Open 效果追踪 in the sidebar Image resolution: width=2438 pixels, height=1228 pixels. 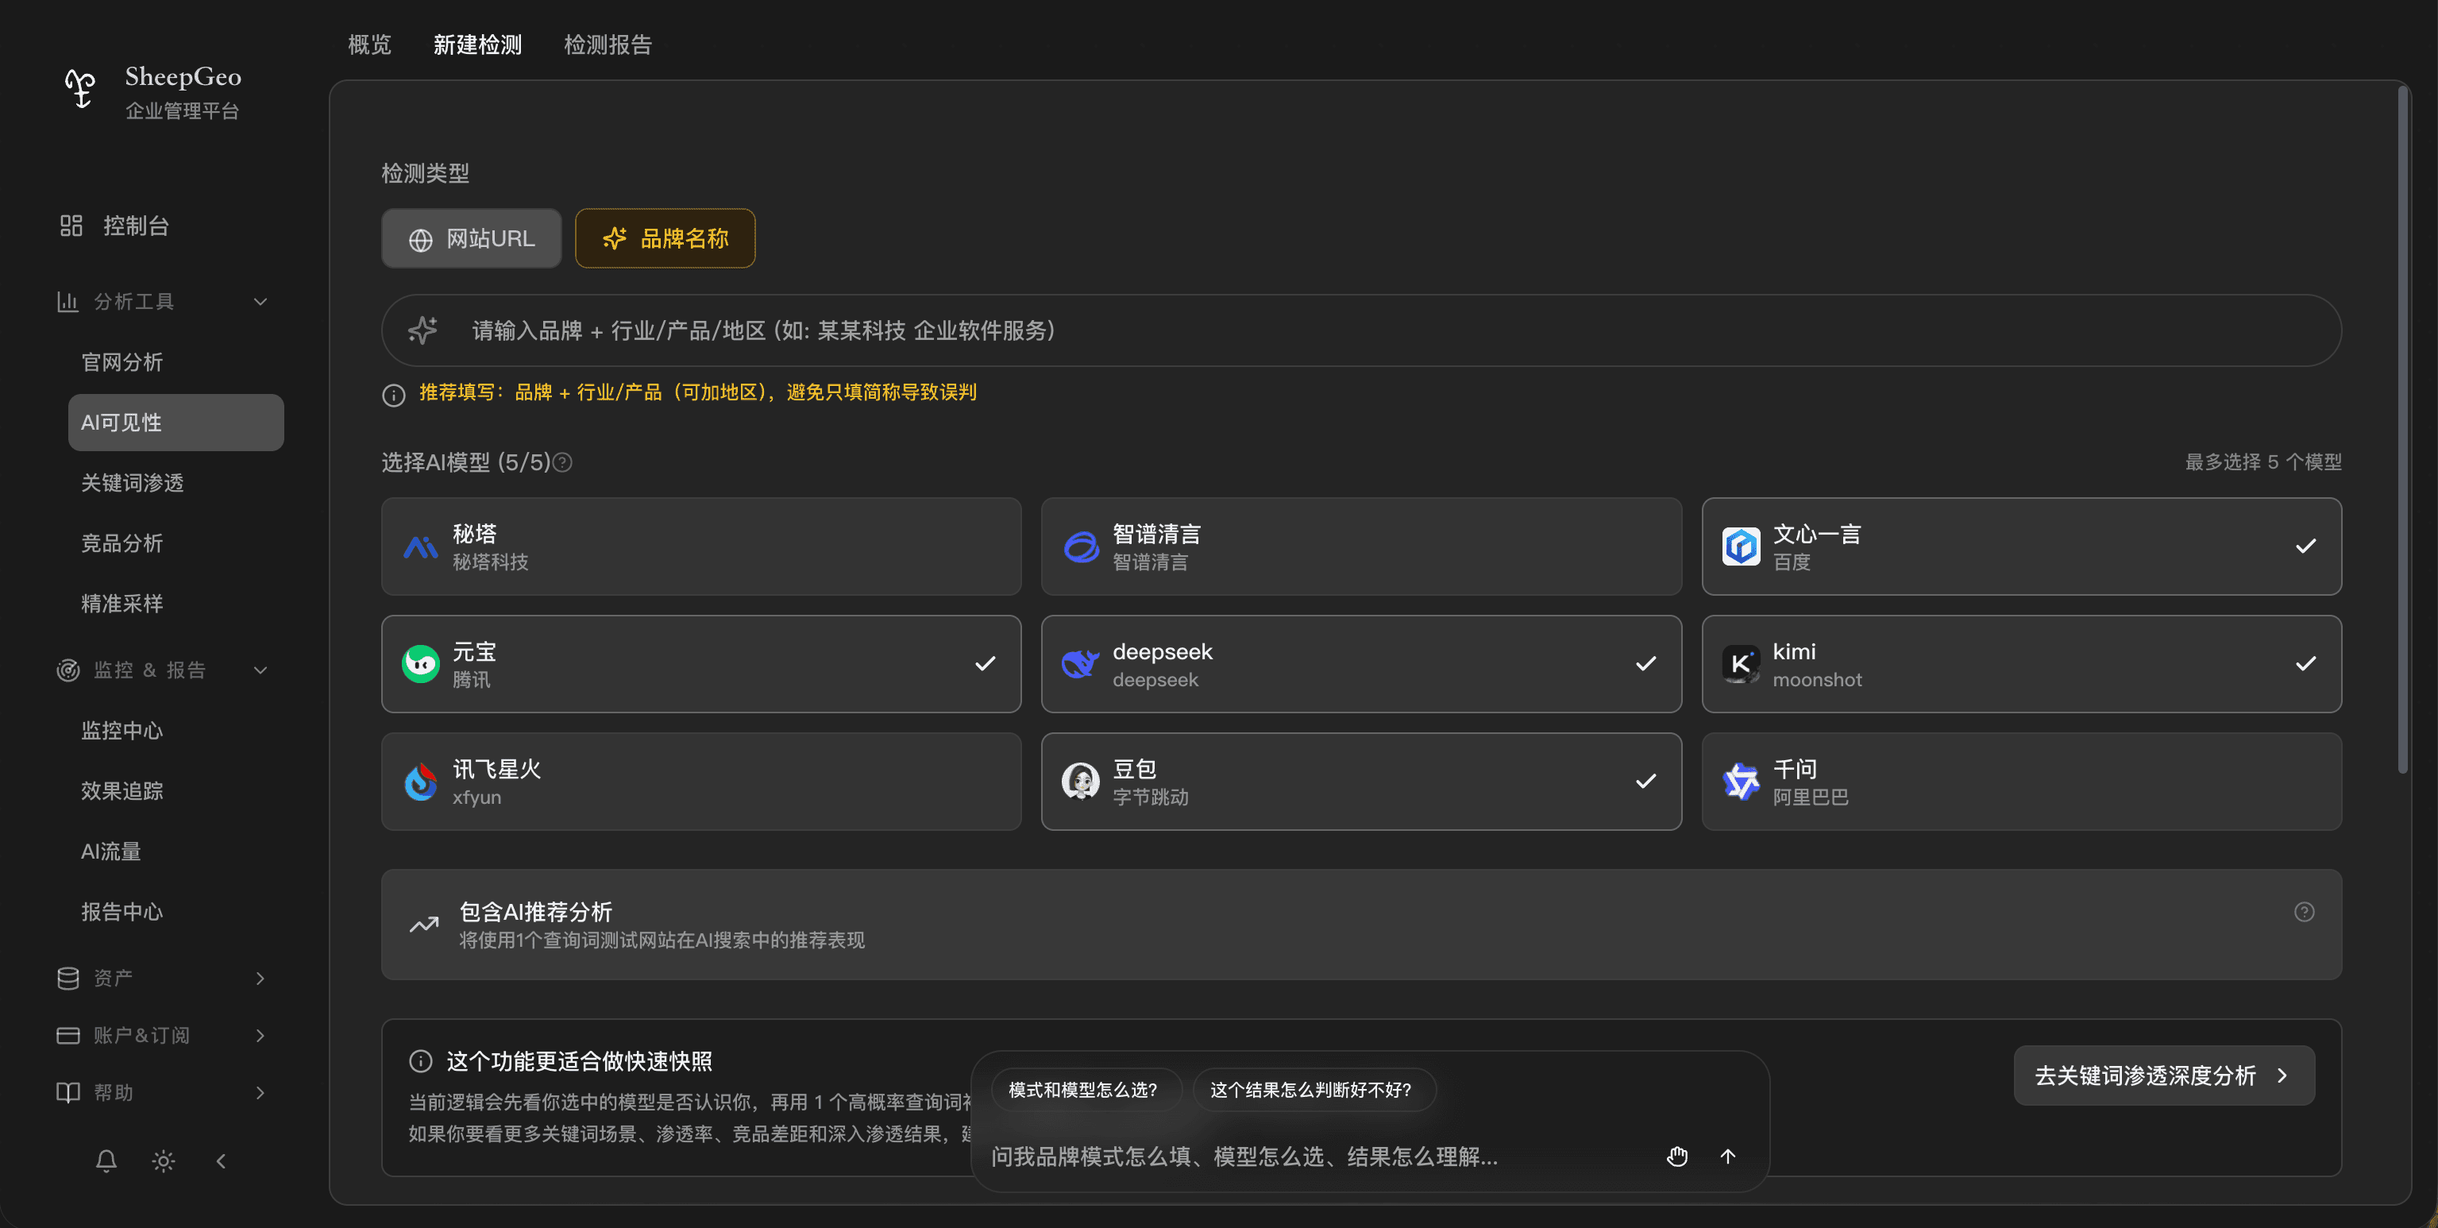(176, 790)
